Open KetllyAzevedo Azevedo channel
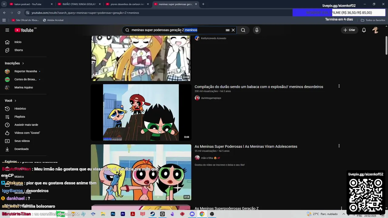 coord(213,38)
